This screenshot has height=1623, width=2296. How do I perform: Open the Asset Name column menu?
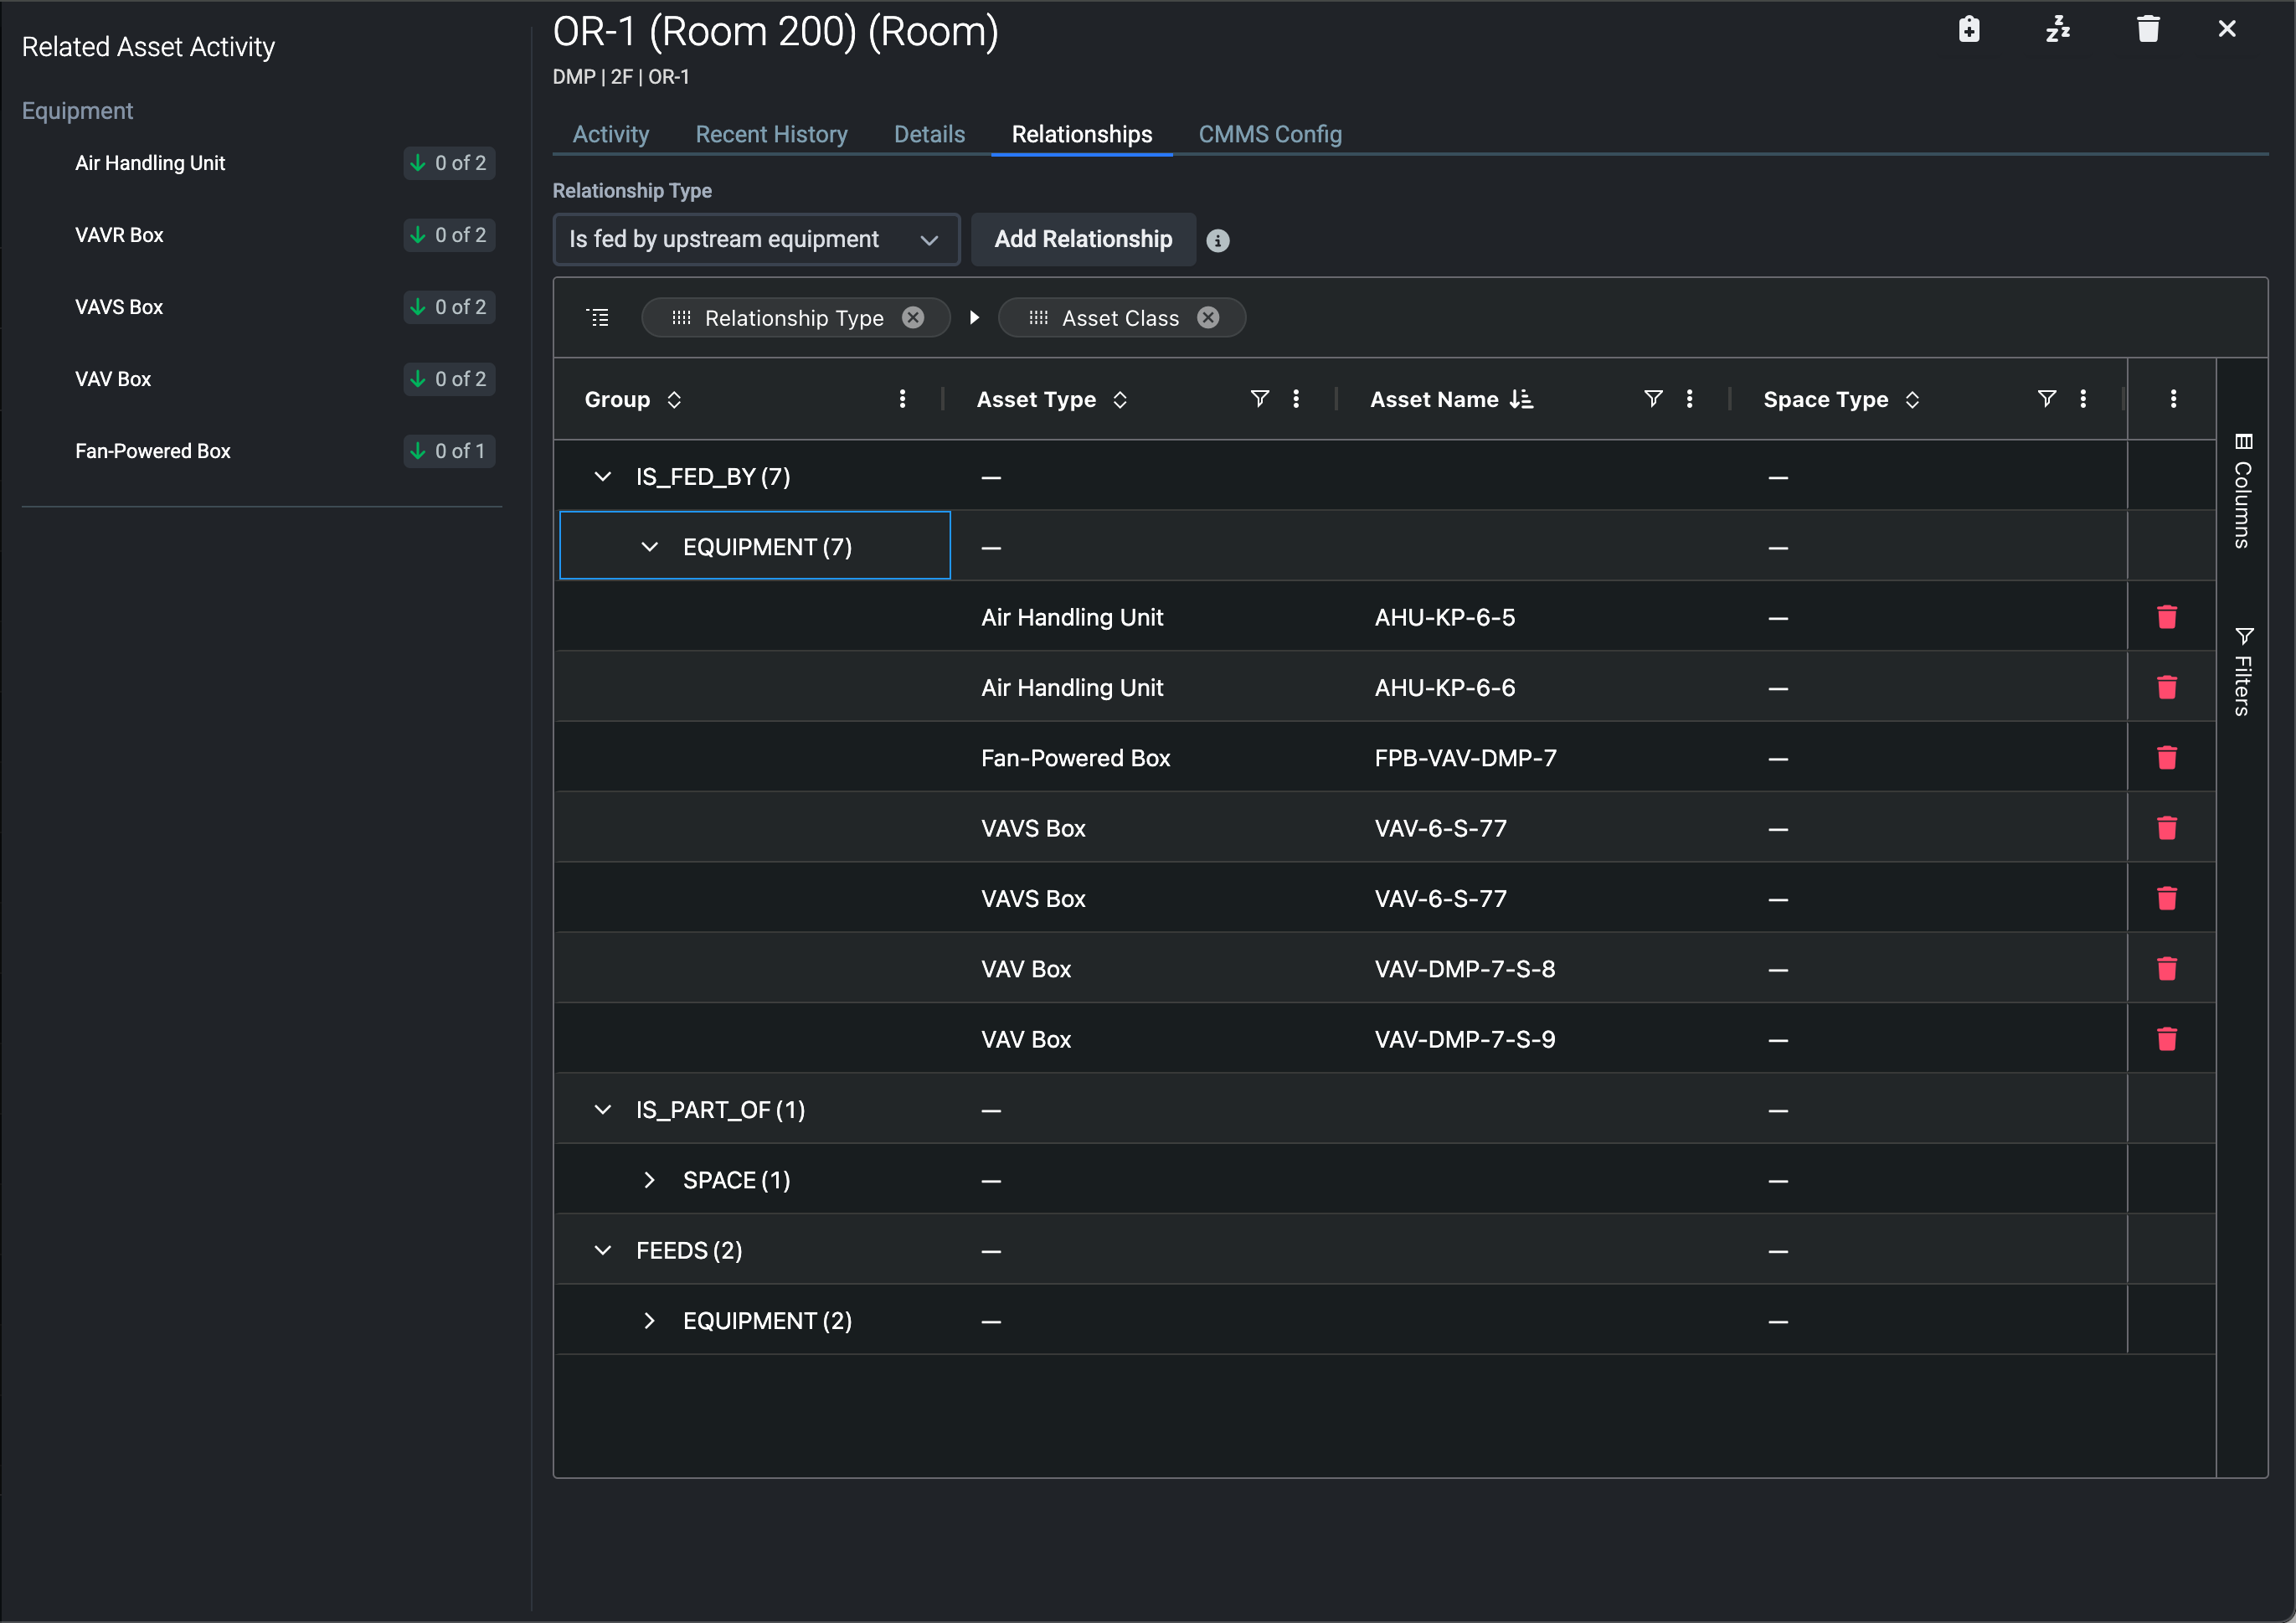point(1689,399)
